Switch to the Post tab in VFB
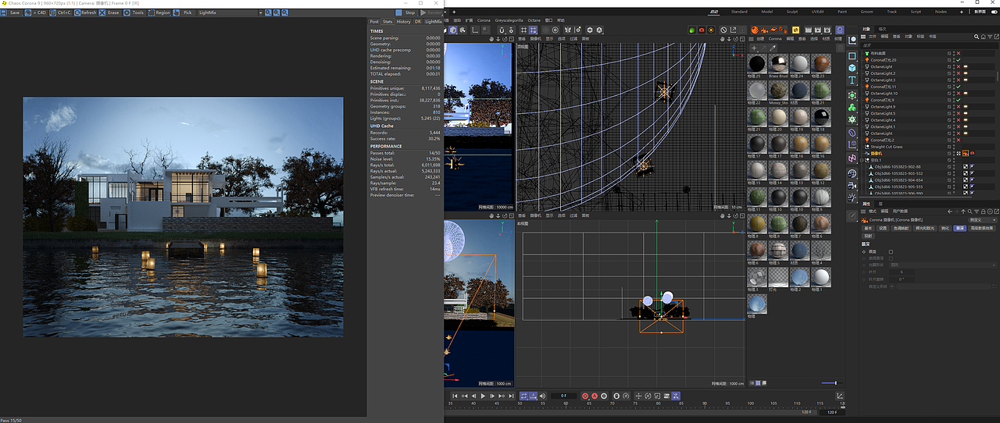The height and width of the screenshot is (423, 1000). 374,22
